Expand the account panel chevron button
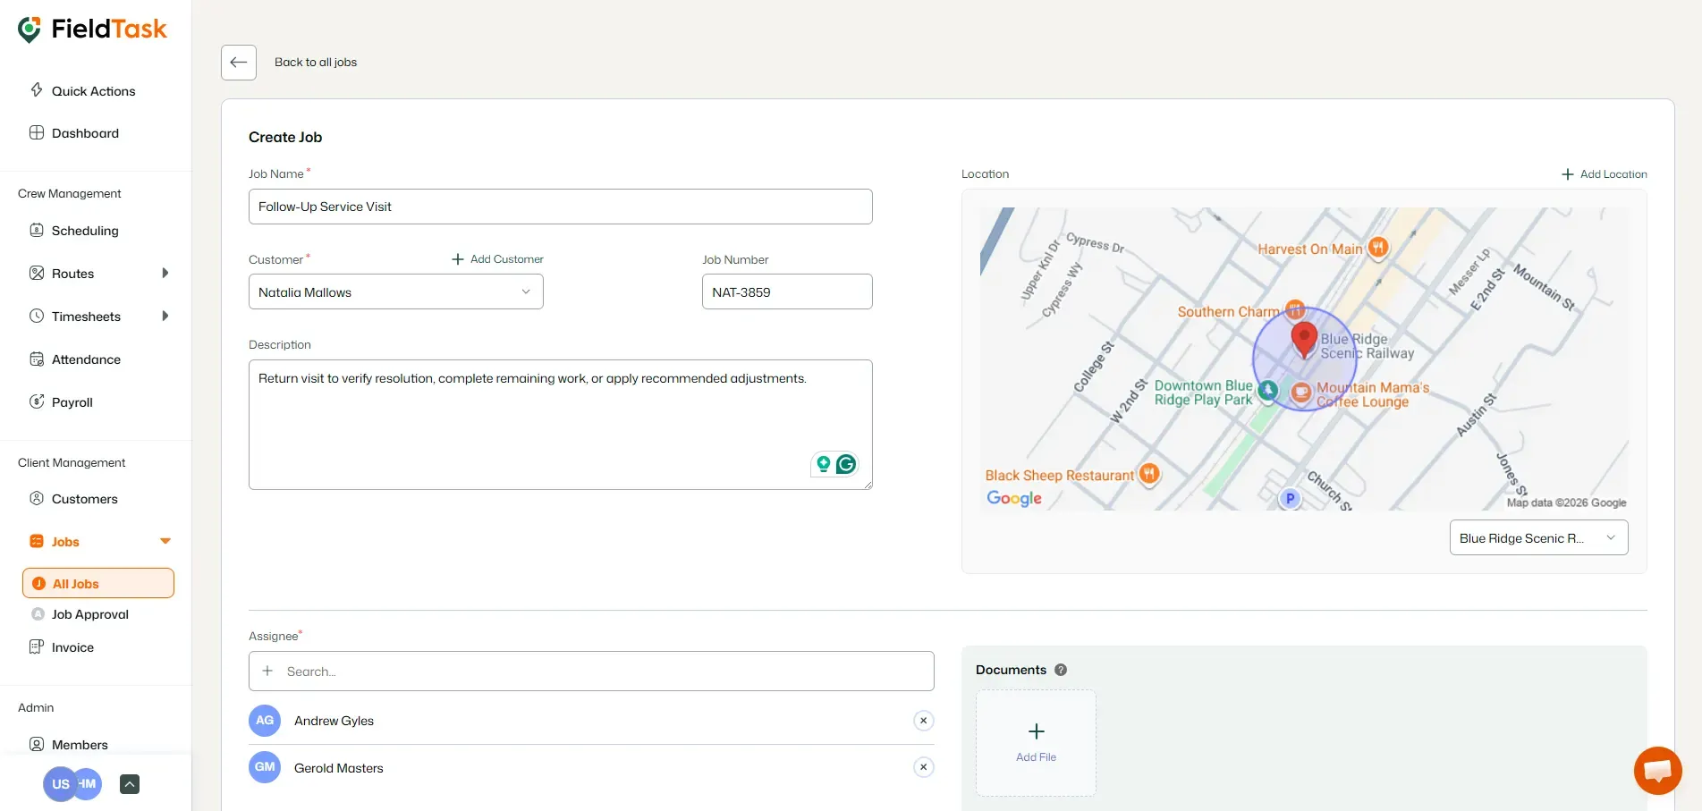The image size is (1702, 811). tap(130, 784)
